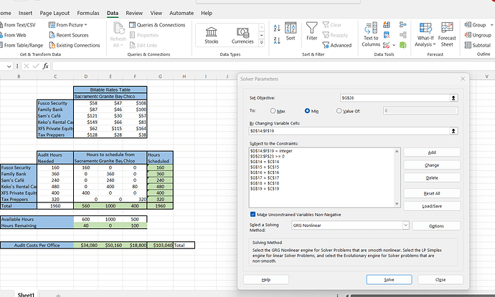The image size is (495, 297).
Task: Open the Help ribbon tab
Action: point(207,13)
